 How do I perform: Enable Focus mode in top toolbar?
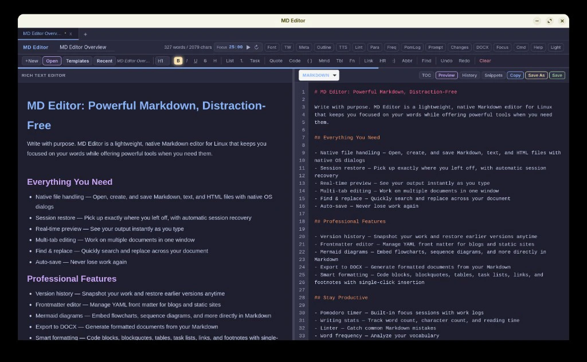(502, 47)
